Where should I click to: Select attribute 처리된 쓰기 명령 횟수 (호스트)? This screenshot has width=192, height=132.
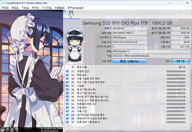tap(93, 100)
